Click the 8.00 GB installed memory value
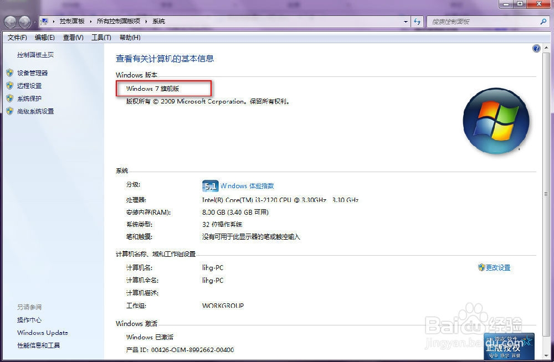 [x=235, y=212]
